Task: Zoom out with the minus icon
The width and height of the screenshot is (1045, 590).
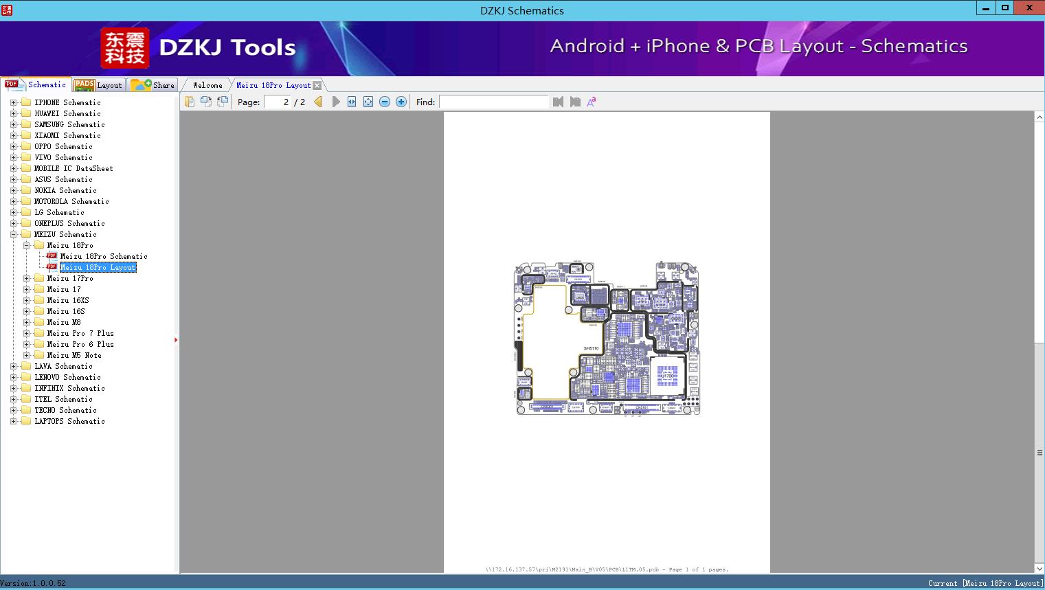Action: coord(385,102)
